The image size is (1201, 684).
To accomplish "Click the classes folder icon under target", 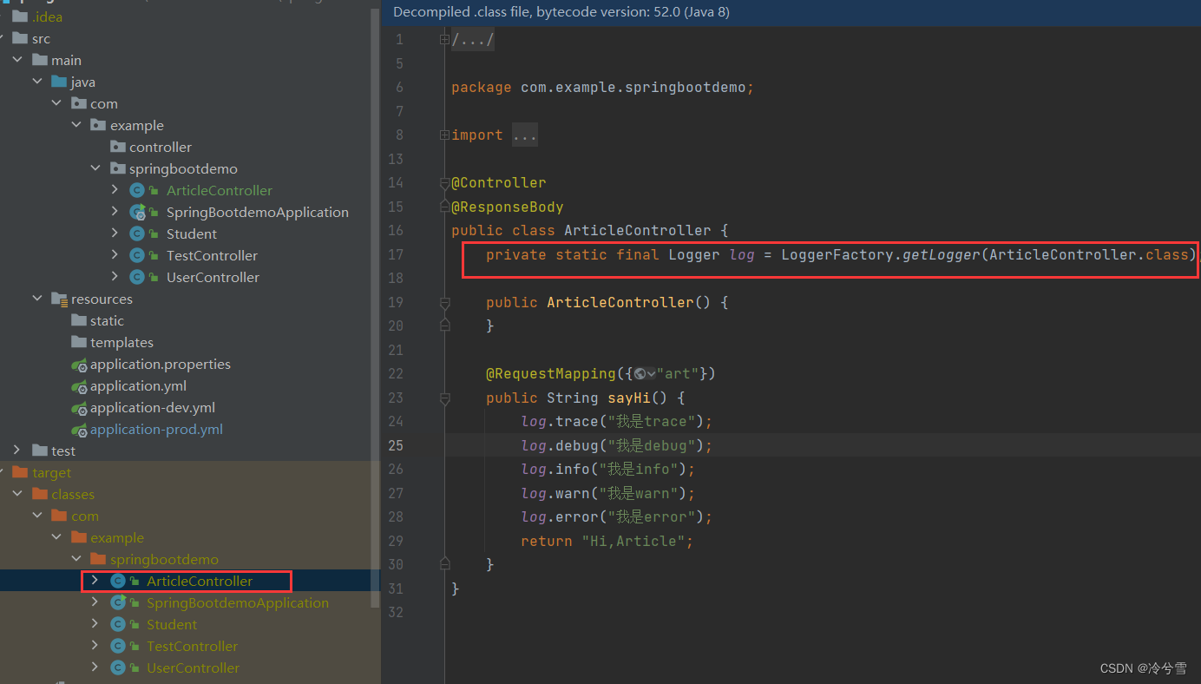I will (x=39, y=494).
